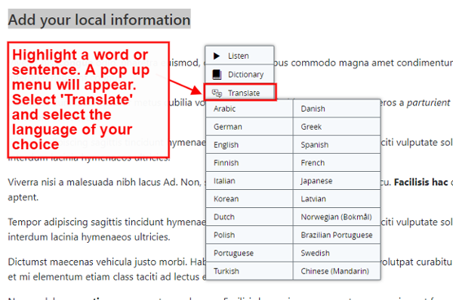
Task: Select Spanish as translation language
Action: tap(337, 145)
